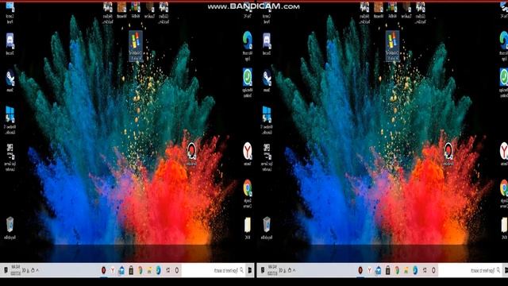The width and height of the screenshot is (508, 286).
Task: Click red Bandicam icon on right copy's taskbar
Action: [x=360, y=270]
